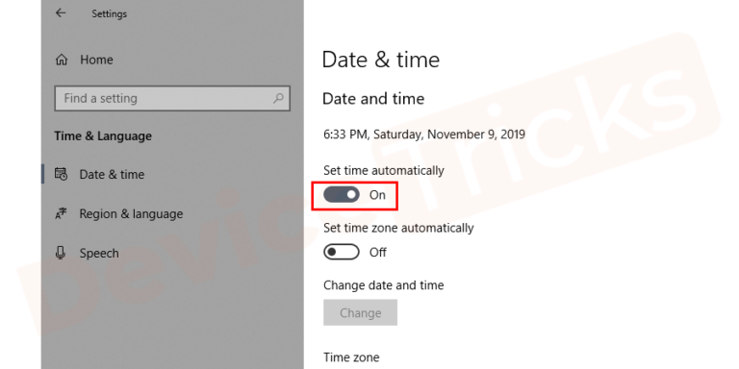This screenshot has height=369, width=739.
Task: Turn off Set time automatically switch
Action: (x=342, y=194)
